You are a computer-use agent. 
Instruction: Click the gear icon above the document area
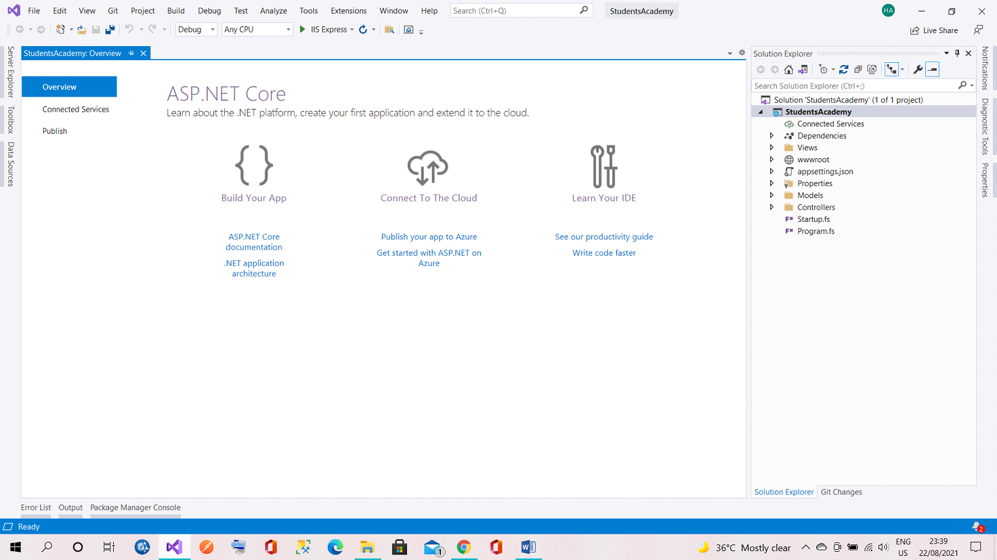tap(742, 53)
